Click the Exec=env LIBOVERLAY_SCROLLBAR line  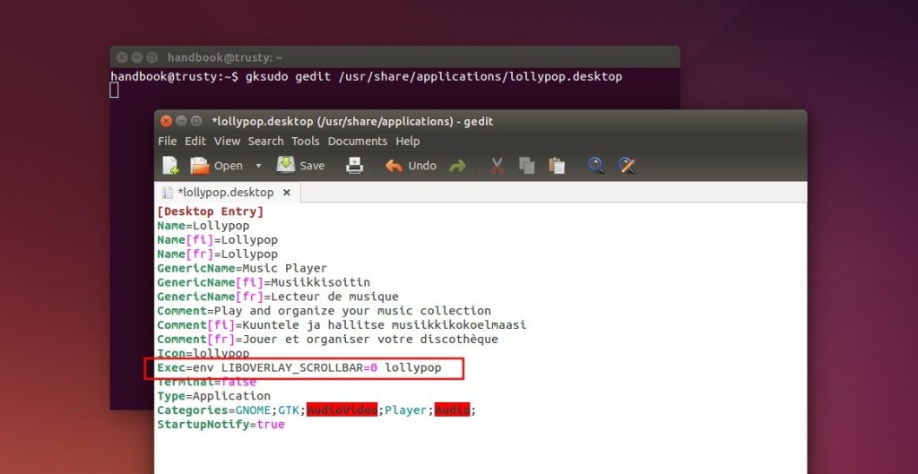click(299, 368)
